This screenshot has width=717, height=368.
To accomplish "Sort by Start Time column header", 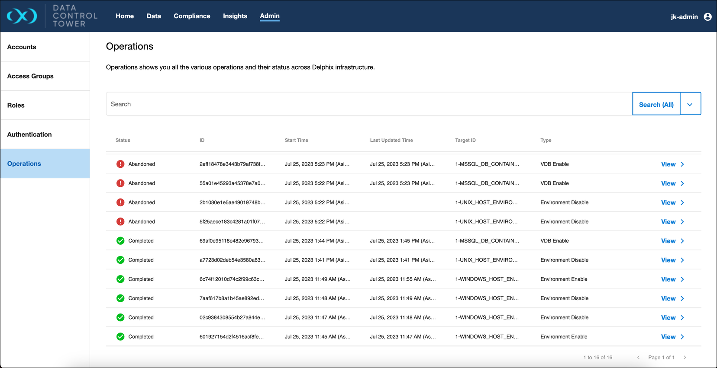I will click(x=297, y=140).
